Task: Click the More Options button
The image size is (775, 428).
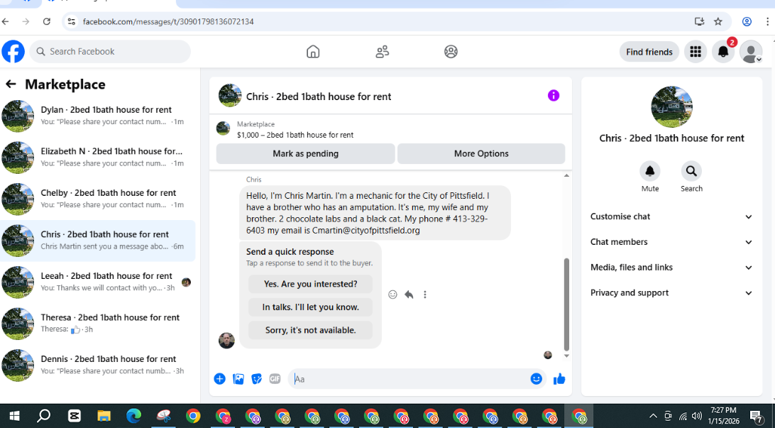Action: tap(481, 154)
